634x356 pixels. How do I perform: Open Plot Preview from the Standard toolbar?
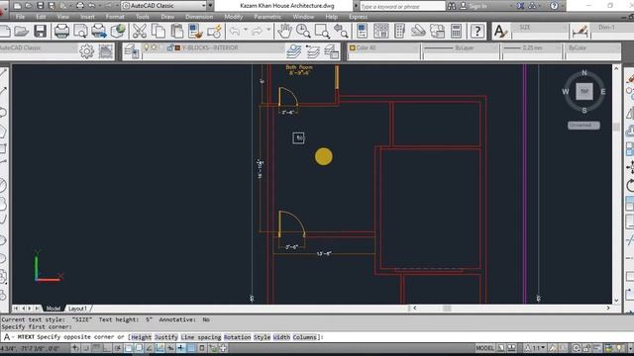pos(80,31)
